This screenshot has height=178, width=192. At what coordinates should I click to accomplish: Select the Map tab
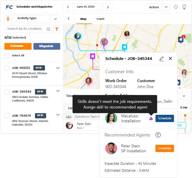tap(83, 19)
